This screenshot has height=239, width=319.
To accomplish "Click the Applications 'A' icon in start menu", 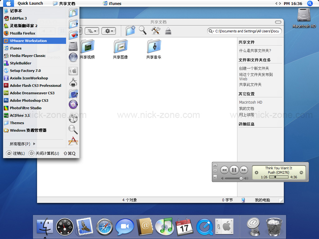I will click(x=73, y=141).
